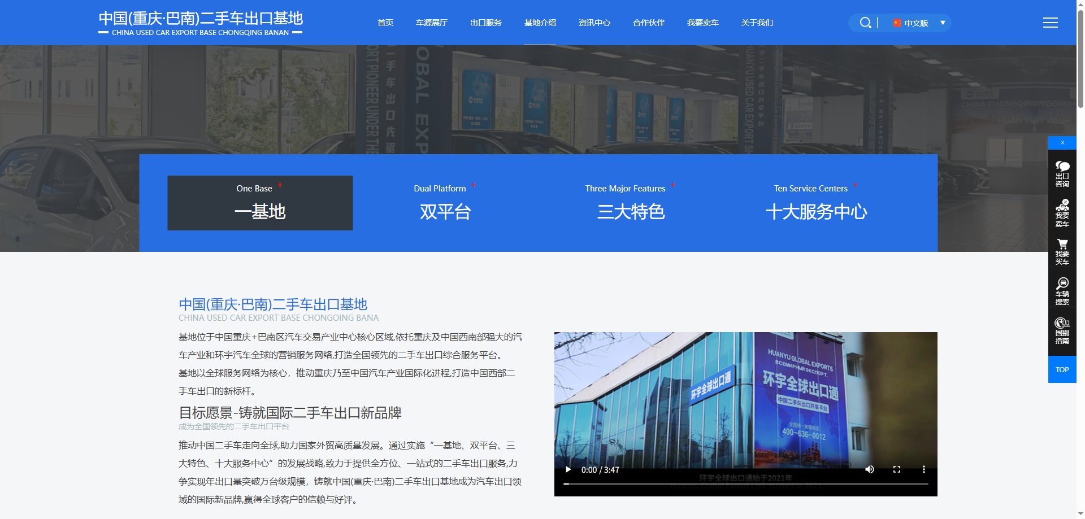This screenshot has height=519, width=1085.
Task: Open 出口服务 nav item
Action: pyautogui.click(x=486, y=23)
